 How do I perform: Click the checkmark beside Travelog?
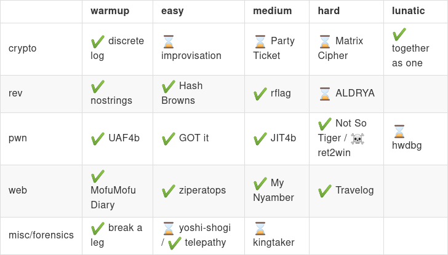[x=325, y=191]
